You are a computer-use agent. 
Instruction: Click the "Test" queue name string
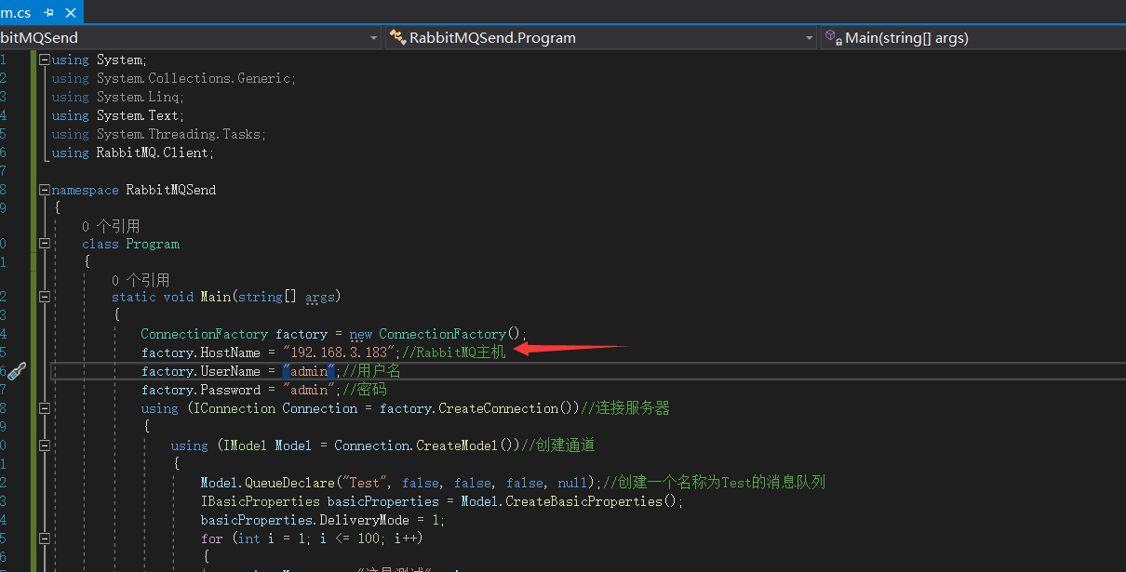coord(364,483)
